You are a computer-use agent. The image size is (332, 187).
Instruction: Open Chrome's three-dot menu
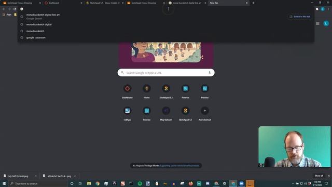pyautogui.click(x=328, y=9)
